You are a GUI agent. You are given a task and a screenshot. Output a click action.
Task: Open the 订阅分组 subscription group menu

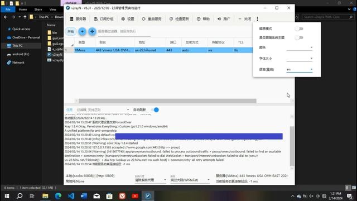coord(104,19)
